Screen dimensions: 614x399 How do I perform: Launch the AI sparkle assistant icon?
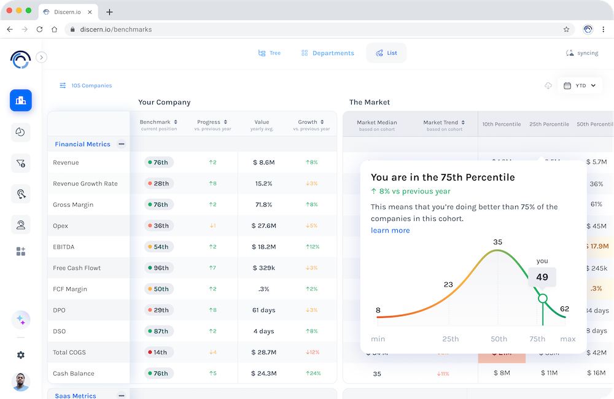(20, 319)
